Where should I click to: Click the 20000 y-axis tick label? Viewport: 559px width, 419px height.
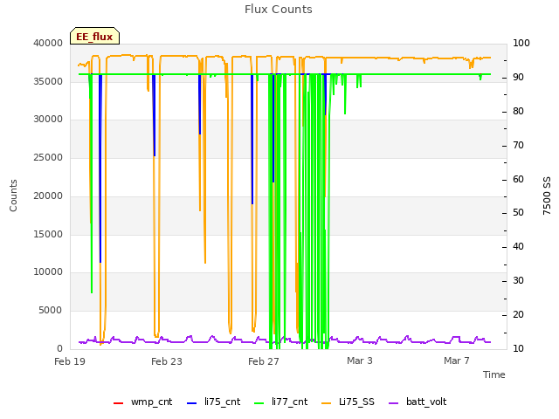pyautogui.click(x=48, y=196)
